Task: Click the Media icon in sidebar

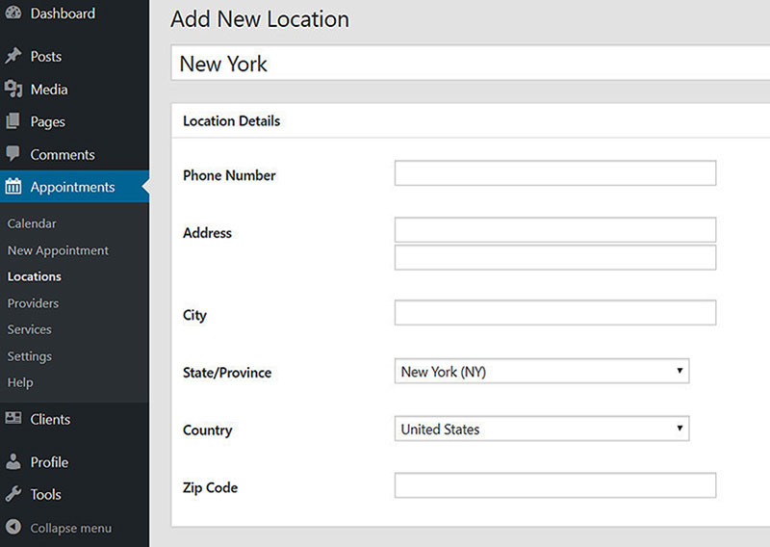Action: coord(13,89)
